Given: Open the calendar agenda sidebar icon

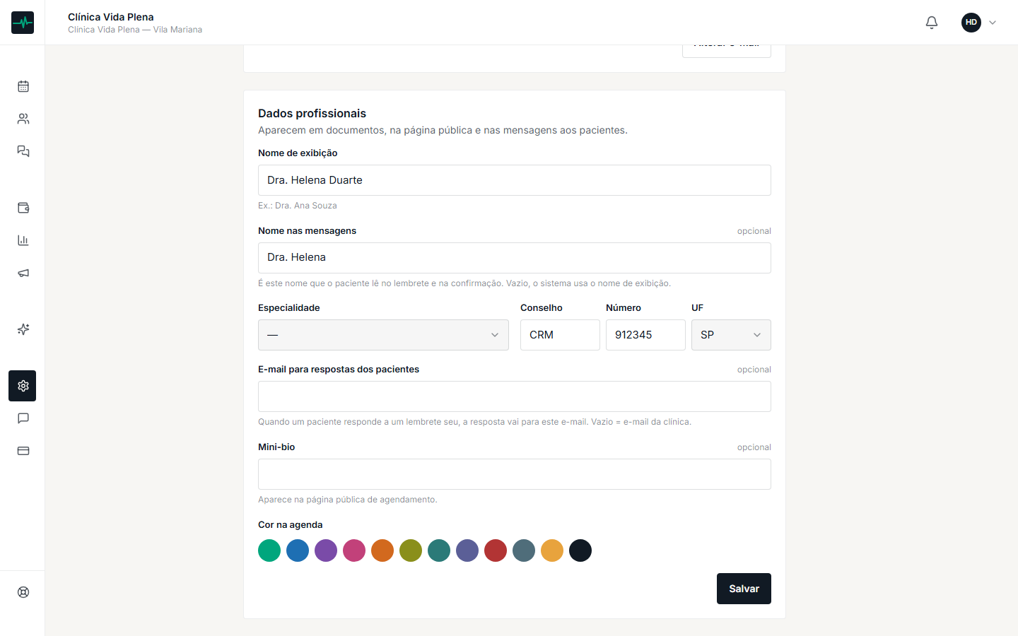Looking at the screenshot, I should tap(23, 86).
